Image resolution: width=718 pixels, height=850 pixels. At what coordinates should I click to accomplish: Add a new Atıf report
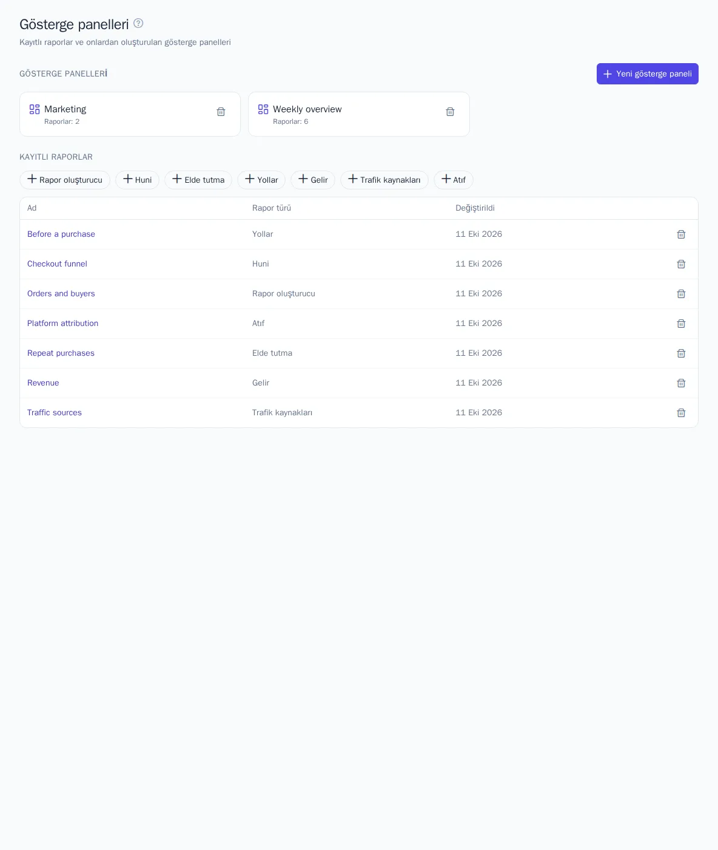454,180
